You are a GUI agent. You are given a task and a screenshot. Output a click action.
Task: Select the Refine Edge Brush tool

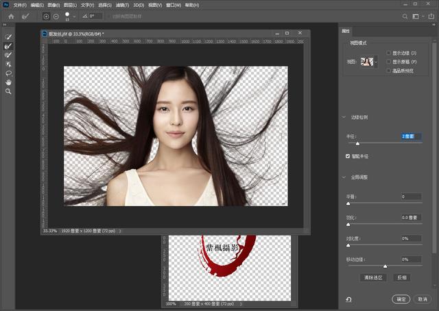(x=8, y=46)
